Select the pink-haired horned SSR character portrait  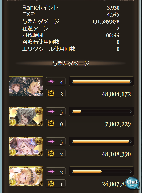click(26, 146)
